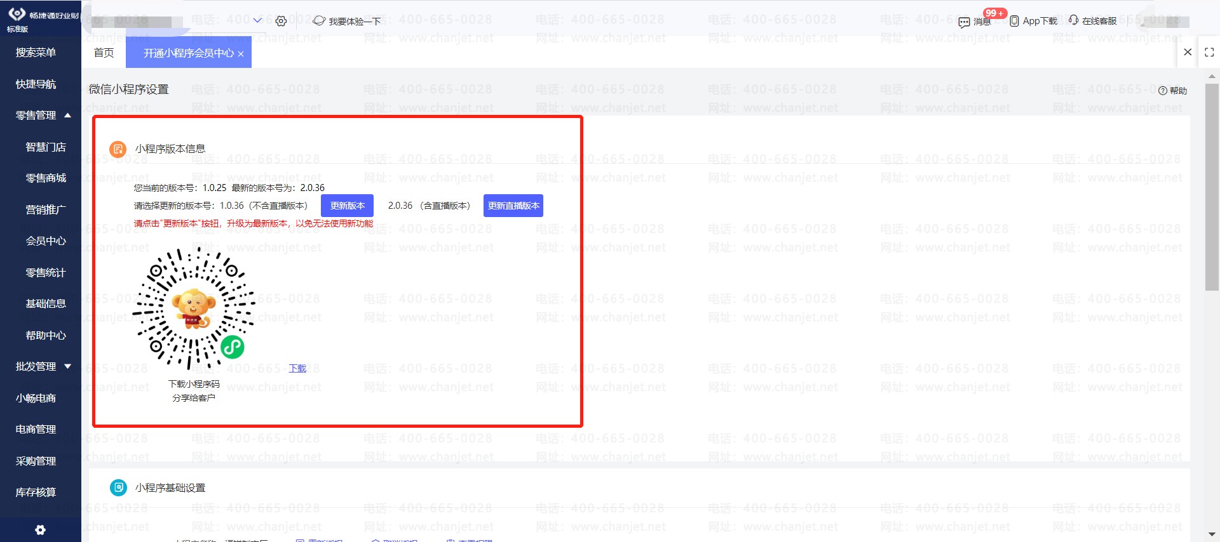Click the vertical scrollbar thumb
The height and width of the screenshot is (542, 1220).
pyautogui.click(x=1212, y=187)
